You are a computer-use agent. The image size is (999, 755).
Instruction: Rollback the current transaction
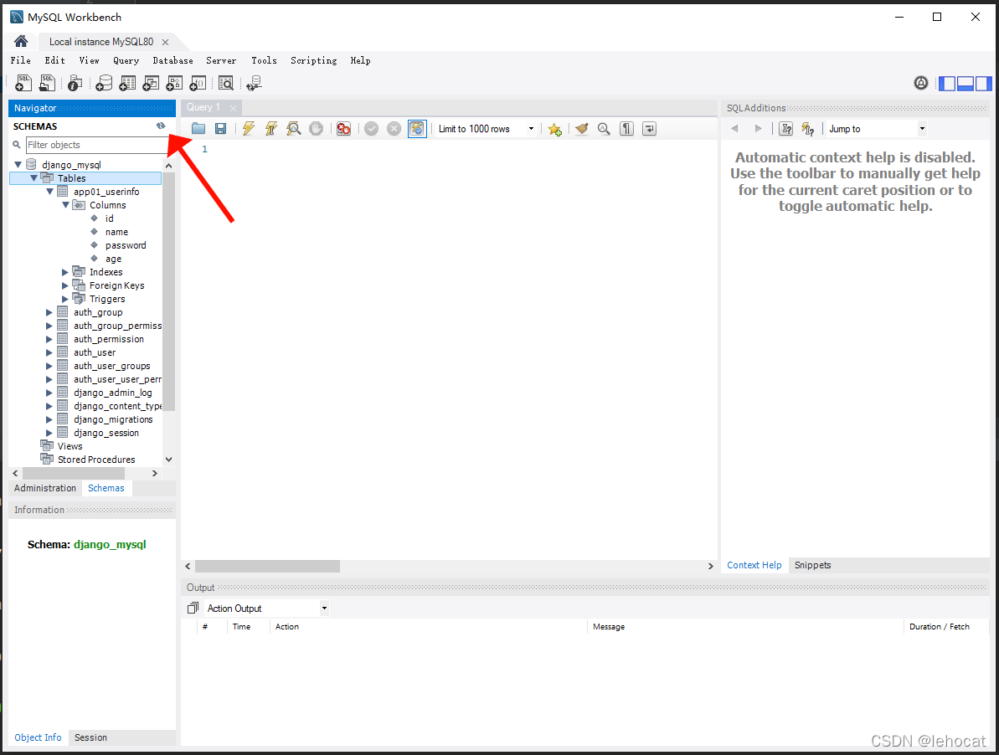click(x=394, y=129)
